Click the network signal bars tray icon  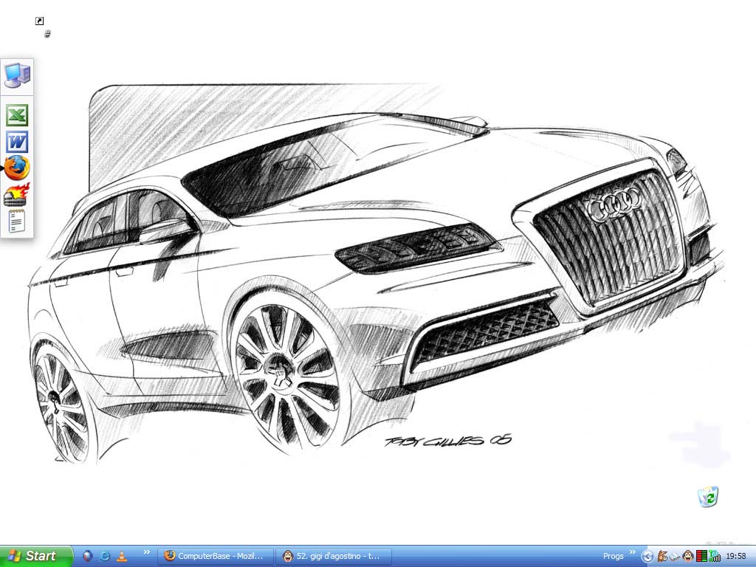715,557
